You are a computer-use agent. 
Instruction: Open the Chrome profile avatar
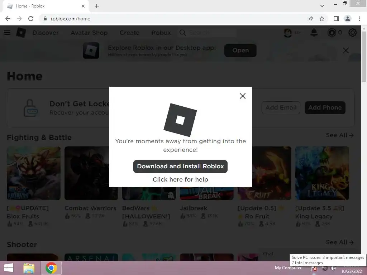coord(348,19)
